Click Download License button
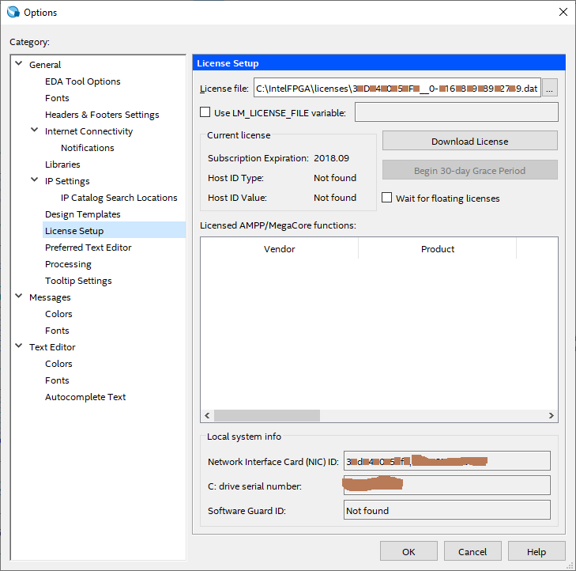Viewport: 576px width, 571px height. 470,141
